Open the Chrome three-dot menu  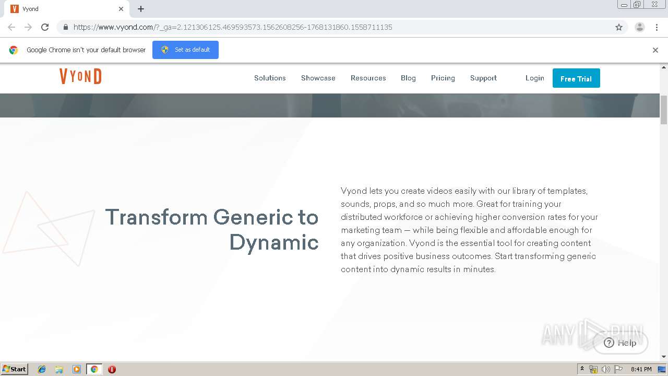tap(657, 27)
